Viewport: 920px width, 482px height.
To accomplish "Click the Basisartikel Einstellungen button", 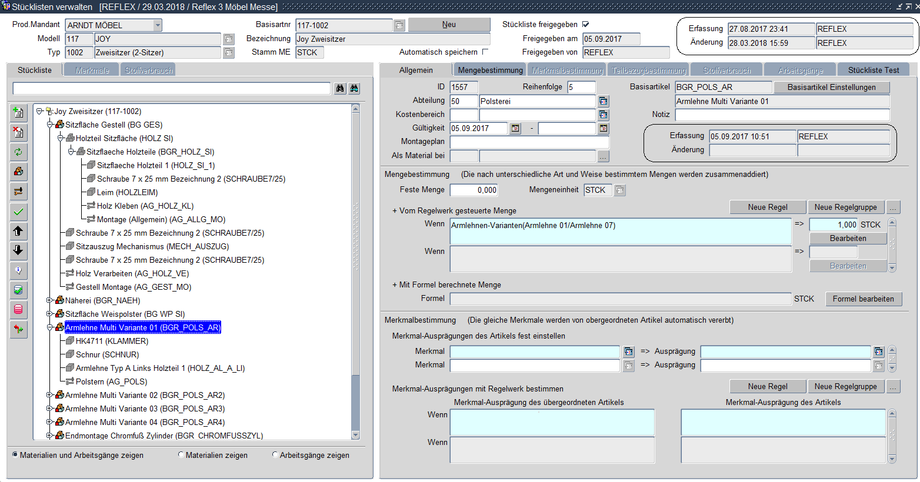I will [831, 87].
